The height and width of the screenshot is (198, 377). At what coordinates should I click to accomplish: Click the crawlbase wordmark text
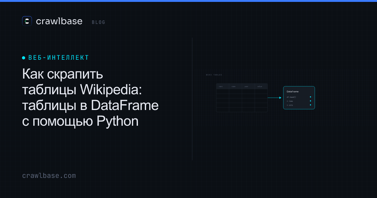coord(59,21)
